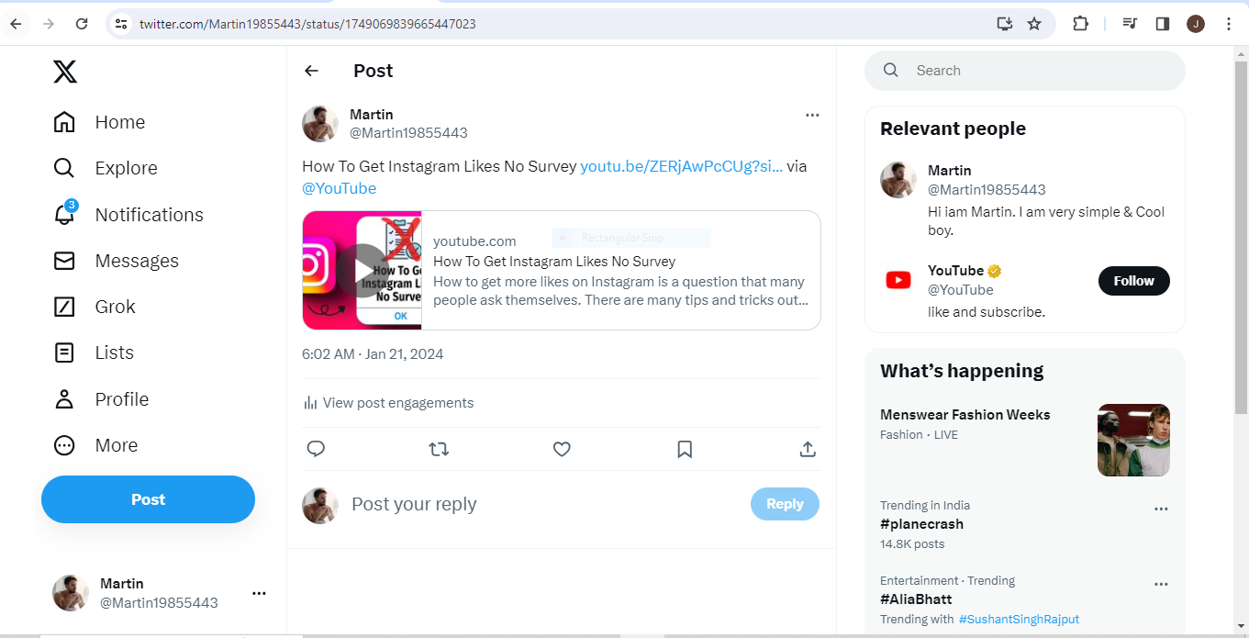Open the tweet's three-dot options menu

[812, 115]
